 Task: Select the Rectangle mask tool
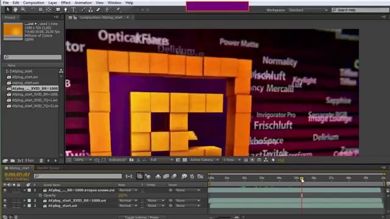tap(58, 10)
